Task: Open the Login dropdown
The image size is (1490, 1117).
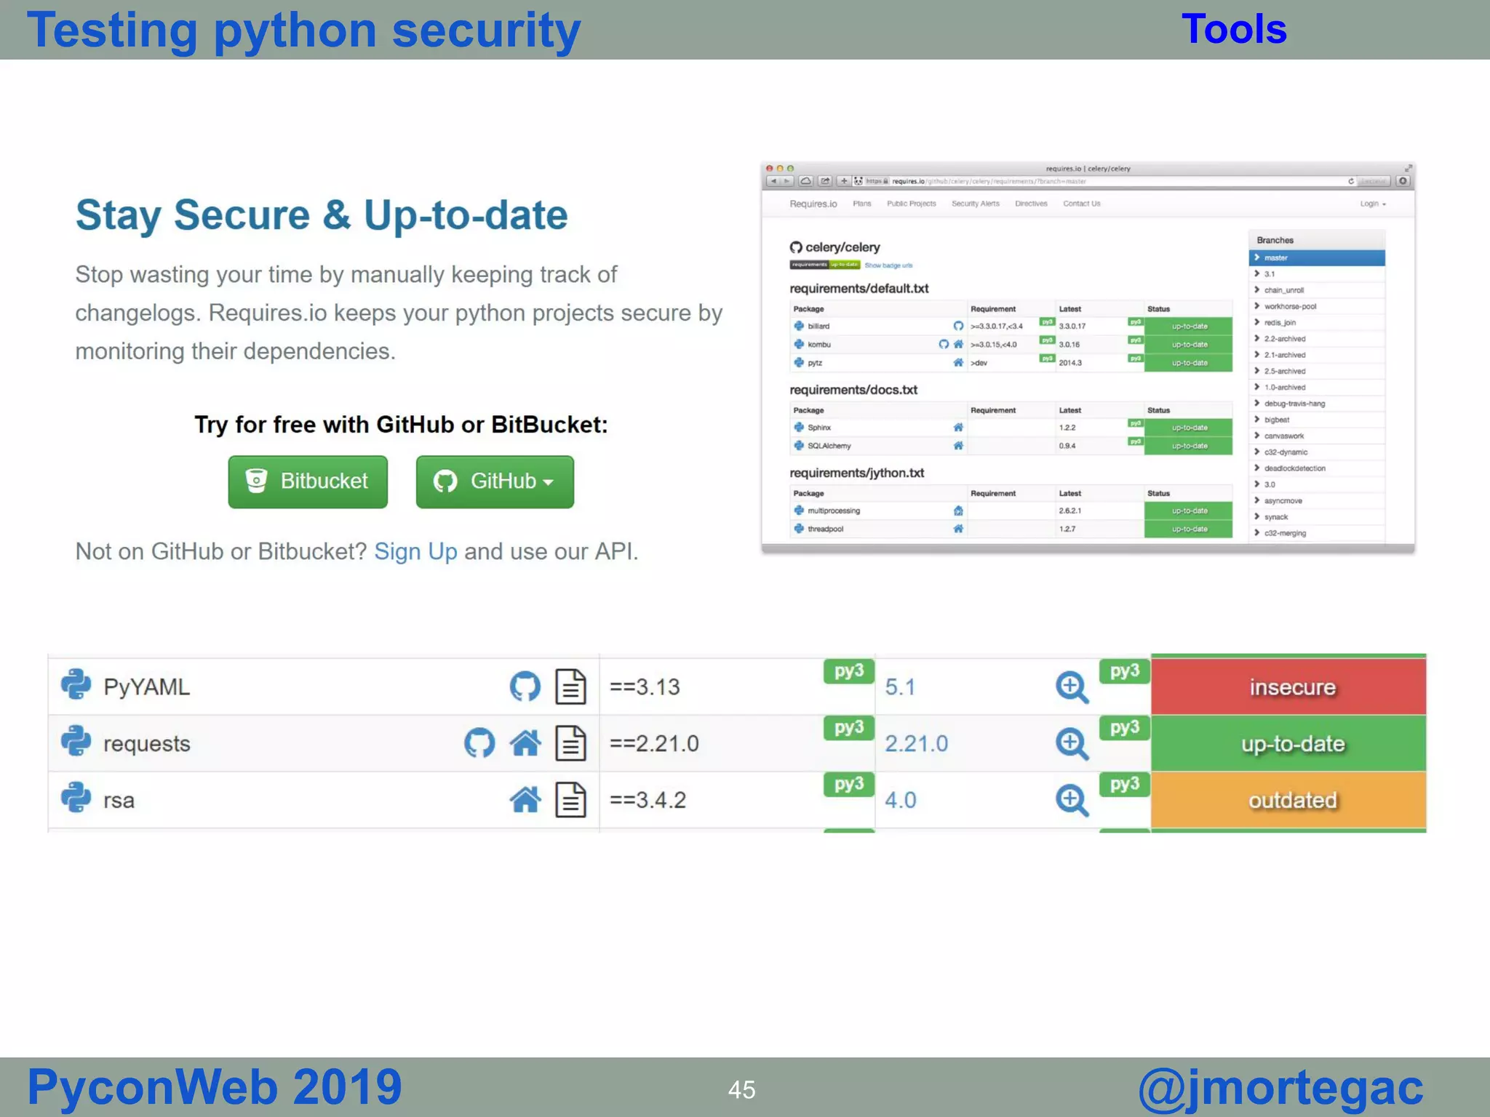Action: tap(1373, 204)
